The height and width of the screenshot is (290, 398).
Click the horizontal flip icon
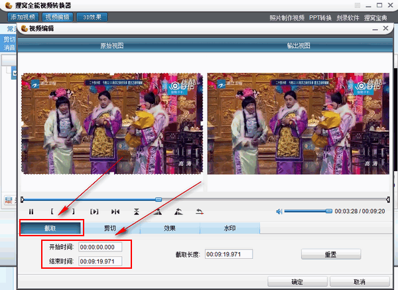click(115, 212)
